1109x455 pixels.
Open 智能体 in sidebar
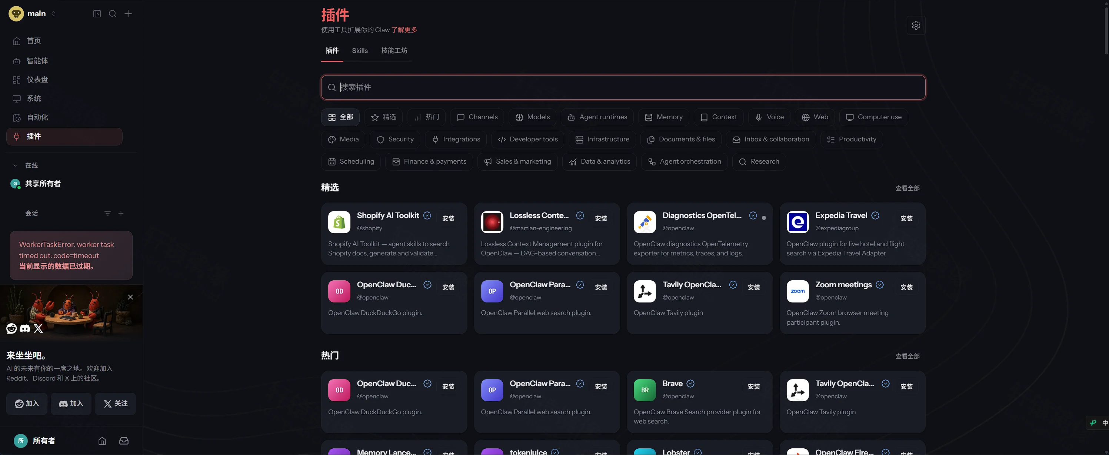point(64,61)
